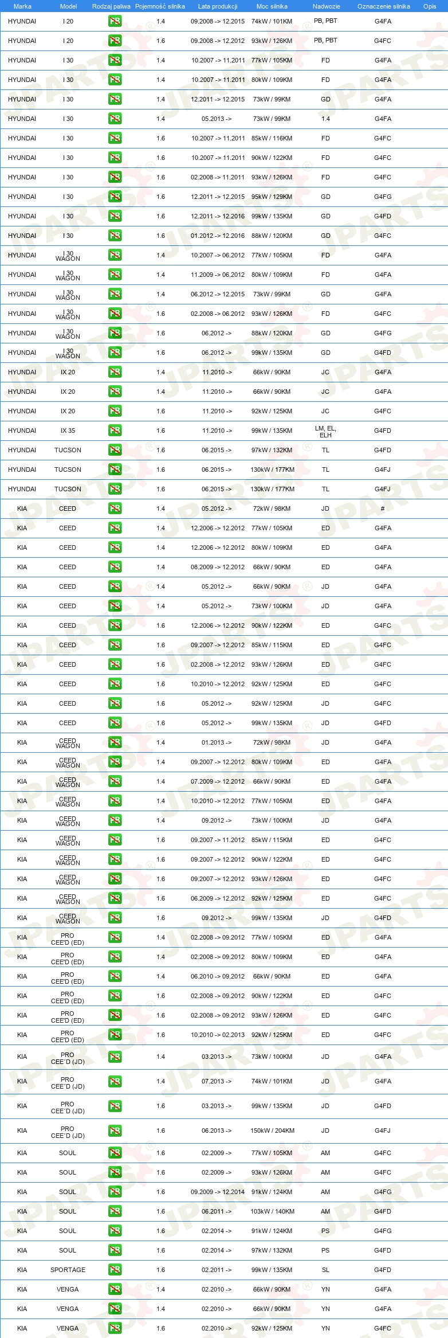Click the 74kW / 101KM cell in I 20 row
The image size is (448, 1338).
tap(272, 21)
